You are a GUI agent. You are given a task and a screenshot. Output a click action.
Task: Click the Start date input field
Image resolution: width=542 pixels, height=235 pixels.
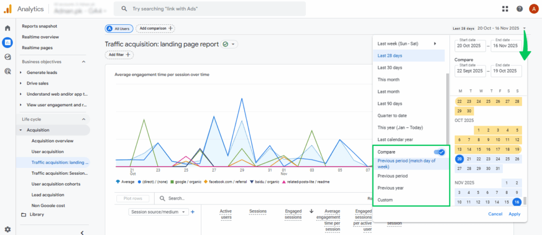pyautogui.click(x=470, y=46)
